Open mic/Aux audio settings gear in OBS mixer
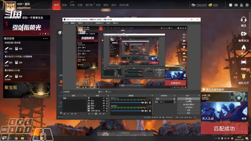 (x=150, y=103)
